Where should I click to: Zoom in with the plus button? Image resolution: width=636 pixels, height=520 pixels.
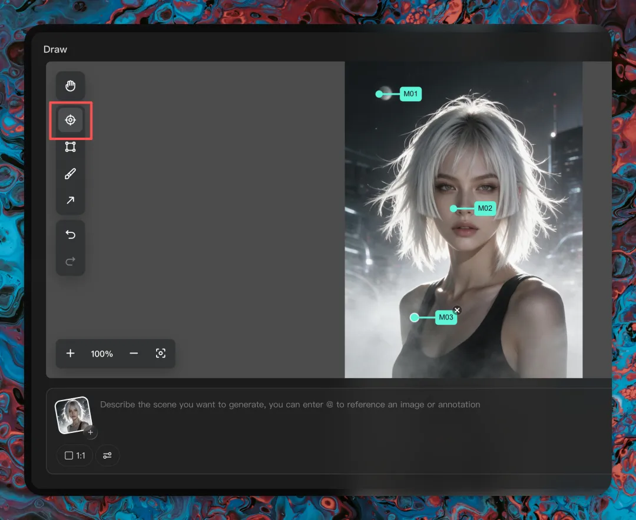(70, 354)
